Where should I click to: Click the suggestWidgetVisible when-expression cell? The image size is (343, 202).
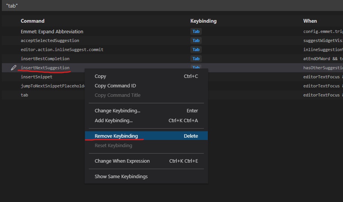323,40
